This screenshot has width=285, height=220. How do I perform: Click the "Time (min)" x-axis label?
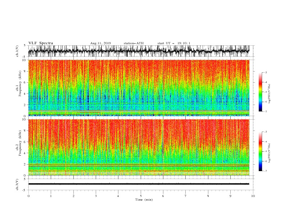(x=144, y=200)
